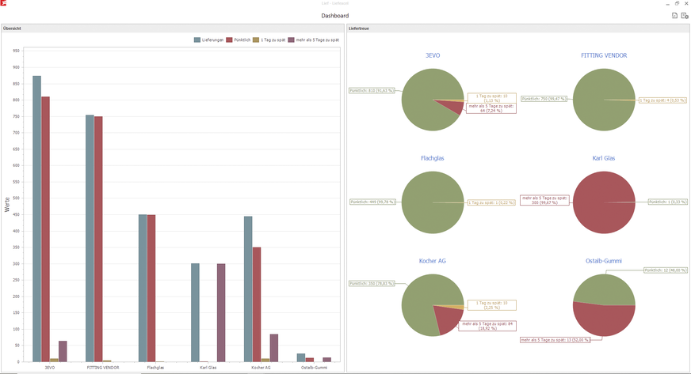Click the blue Lieferungen legend swatch
The width and height of the screenshot is (691, 374).
tap(197, 40)
